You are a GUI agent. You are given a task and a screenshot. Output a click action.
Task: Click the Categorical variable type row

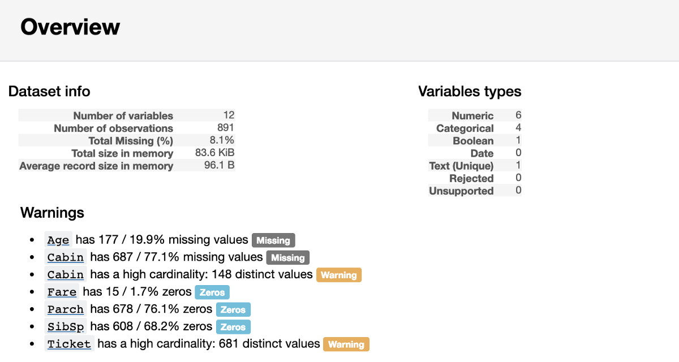point(465,128)
